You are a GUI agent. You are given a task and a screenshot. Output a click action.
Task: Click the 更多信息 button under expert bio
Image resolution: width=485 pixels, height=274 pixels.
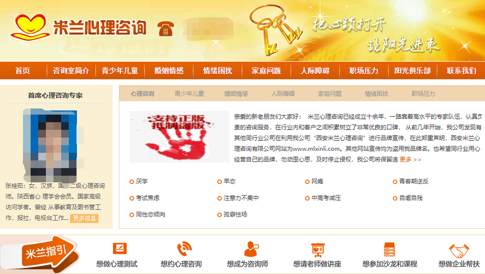pyautogui.click(x=84, y=218)
